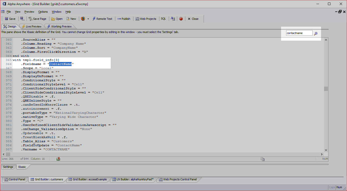347x191 pixels.
Task: Click the green book icon in status bar
Action: (58, 159)
